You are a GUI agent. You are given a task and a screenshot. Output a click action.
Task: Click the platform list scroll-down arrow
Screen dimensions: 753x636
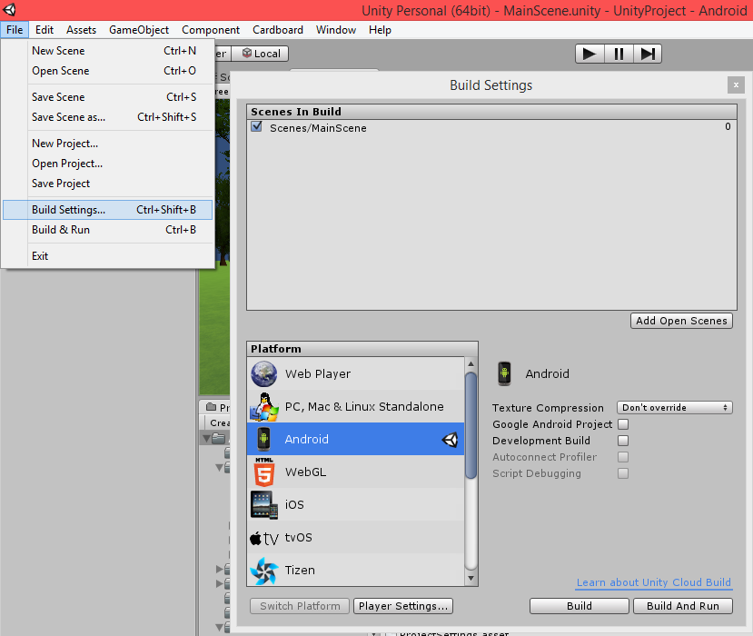[x=471, y=579]
